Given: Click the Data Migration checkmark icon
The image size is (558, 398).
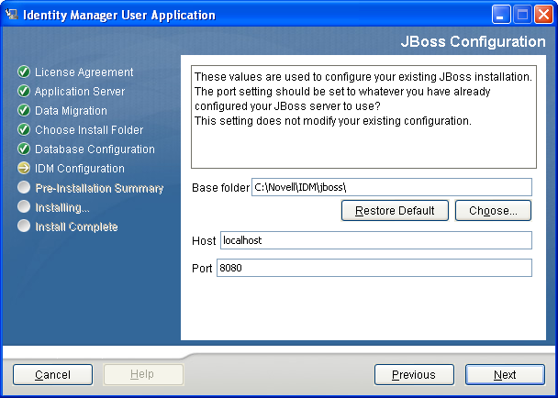Looking at the screenshot, I should pyautogui.click(x=24, y=110).
